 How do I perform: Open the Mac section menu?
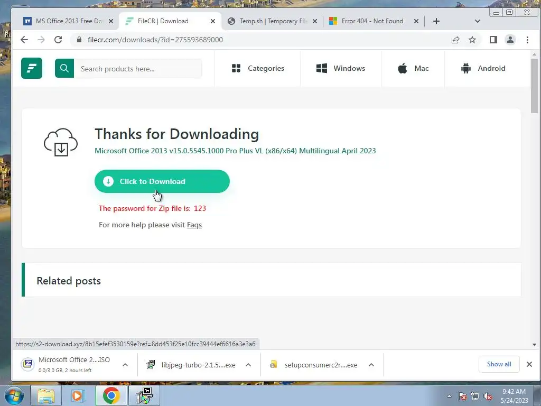coord(413,68)
